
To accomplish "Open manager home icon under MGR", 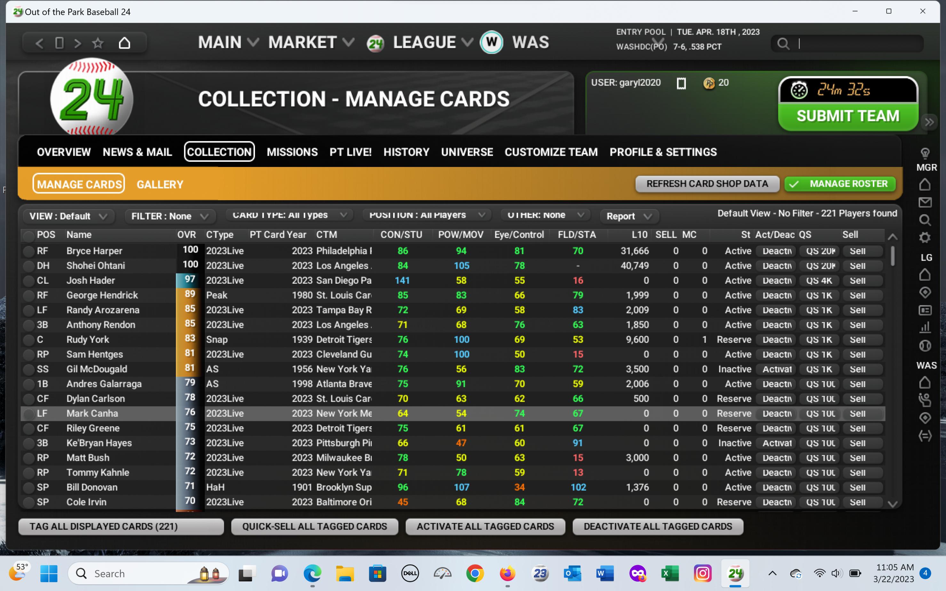I will (x=925, y=184).
